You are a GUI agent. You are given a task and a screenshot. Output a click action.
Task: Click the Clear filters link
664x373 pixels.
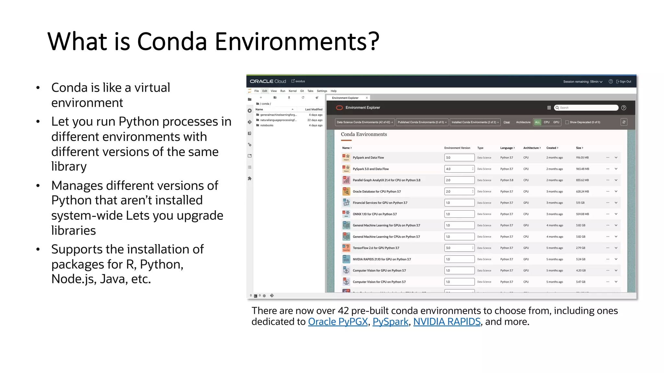[x=506, y=122]
